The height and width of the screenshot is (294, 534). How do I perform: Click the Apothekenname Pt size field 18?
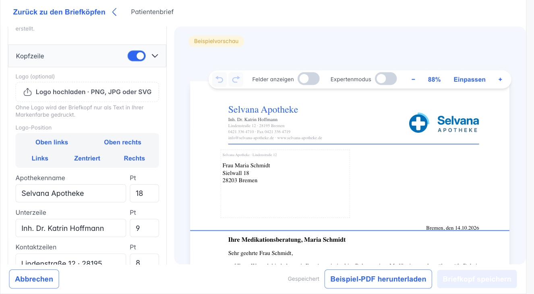(x=144, y=193)
